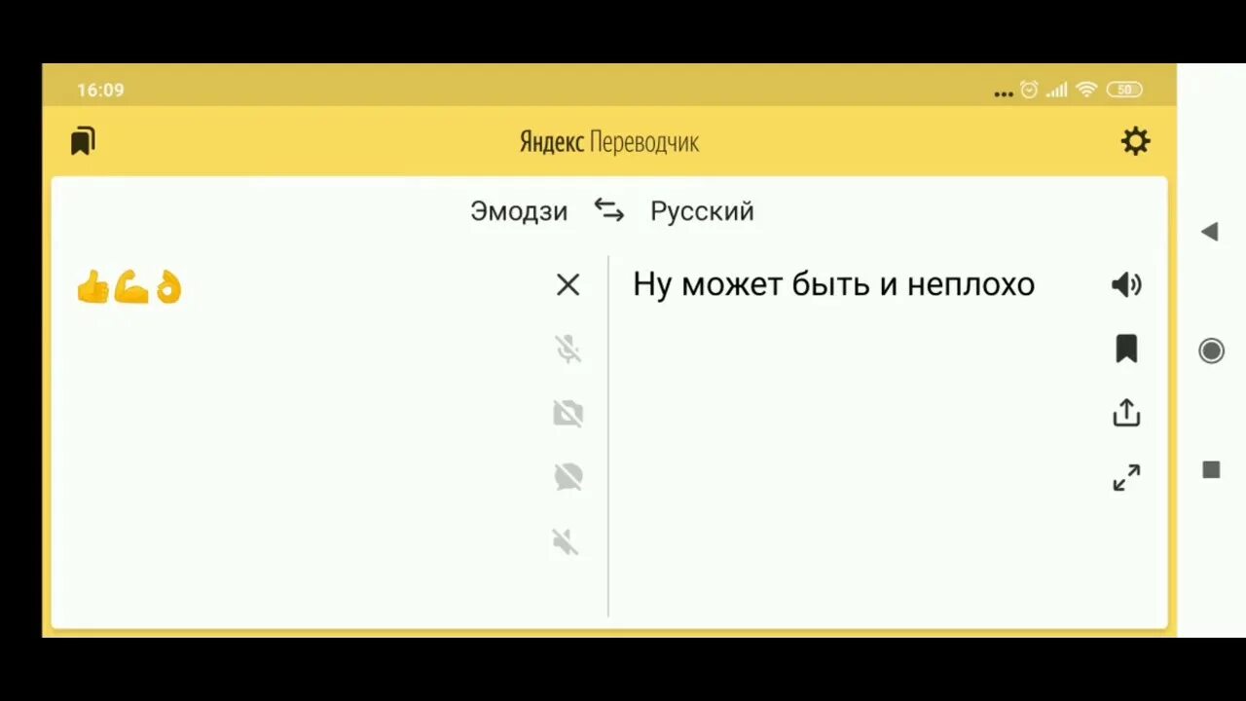
Task: Open the settings gear
Action: (x=1135, y=141)
